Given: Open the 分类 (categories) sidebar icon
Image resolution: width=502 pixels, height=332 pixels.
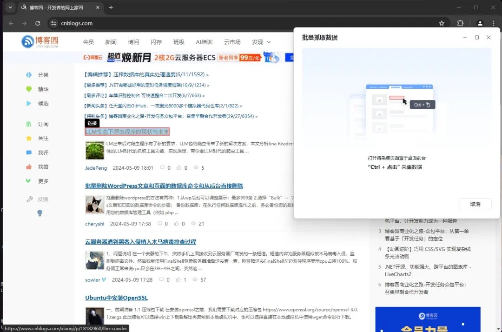Looking at the screenshot, I should pyautogui.click(x=30, y=74).
